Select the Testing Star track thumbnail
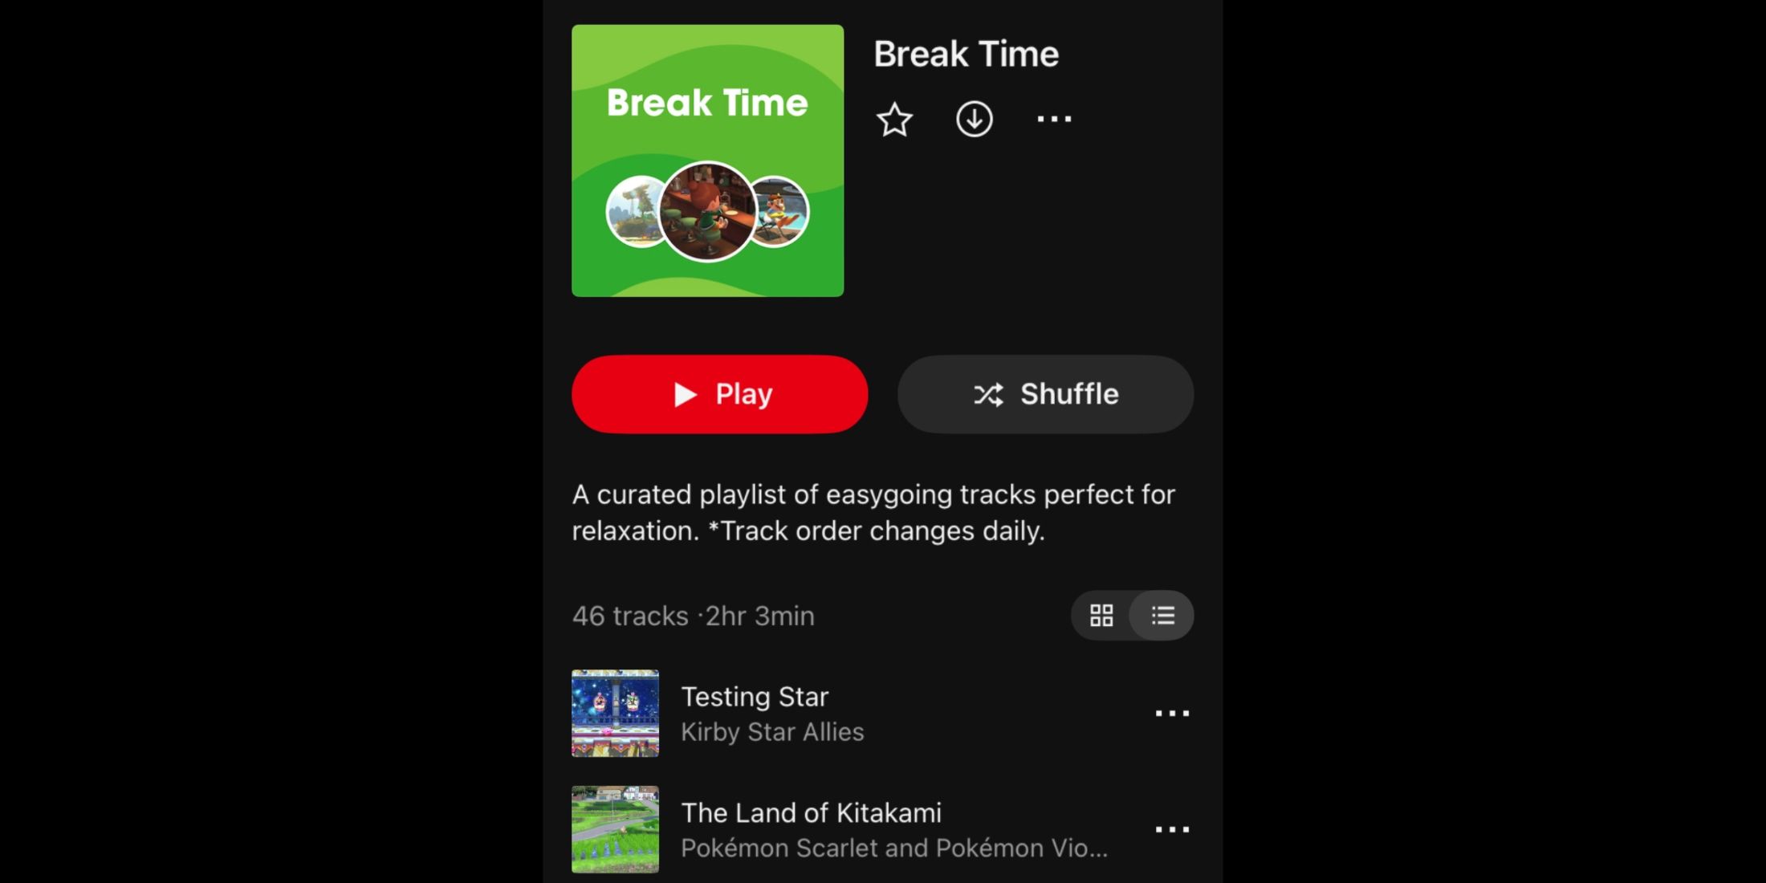This screenshot has height=883, width=1766. [614, 712]
